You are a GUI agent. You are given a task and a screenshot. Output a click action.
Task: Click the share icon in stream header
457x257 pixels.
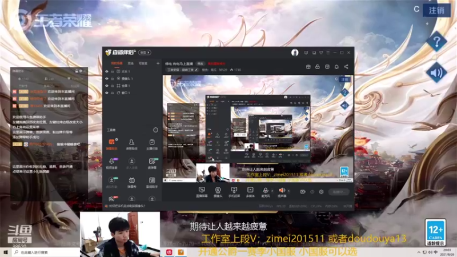click(x=346, y=67)
